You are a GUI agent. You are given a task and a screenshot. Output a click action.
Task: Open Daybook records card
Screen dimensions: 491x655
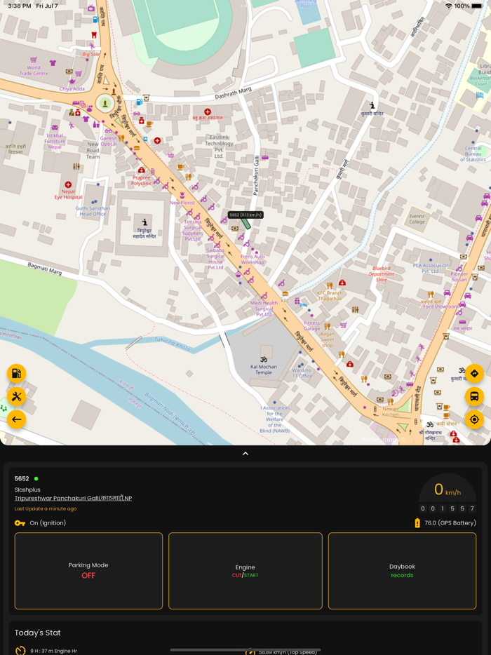pyautogui.click(x=402, y=571)
